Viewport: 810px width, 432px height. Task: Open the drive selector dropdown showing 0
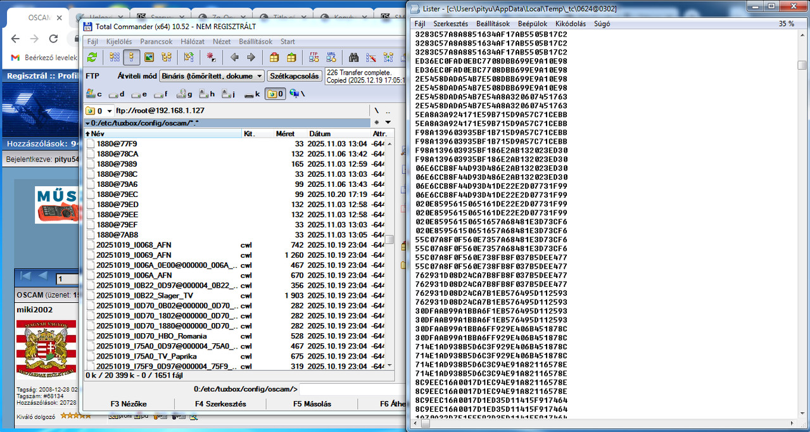click(99, 111)
